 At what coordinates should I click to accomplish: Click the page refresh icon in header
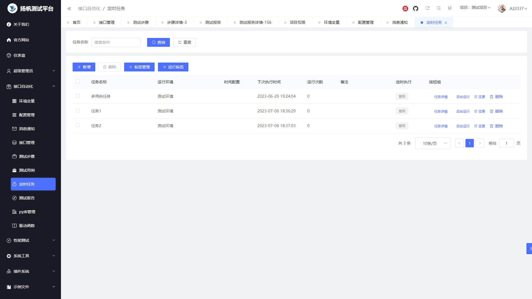(427, 8)
